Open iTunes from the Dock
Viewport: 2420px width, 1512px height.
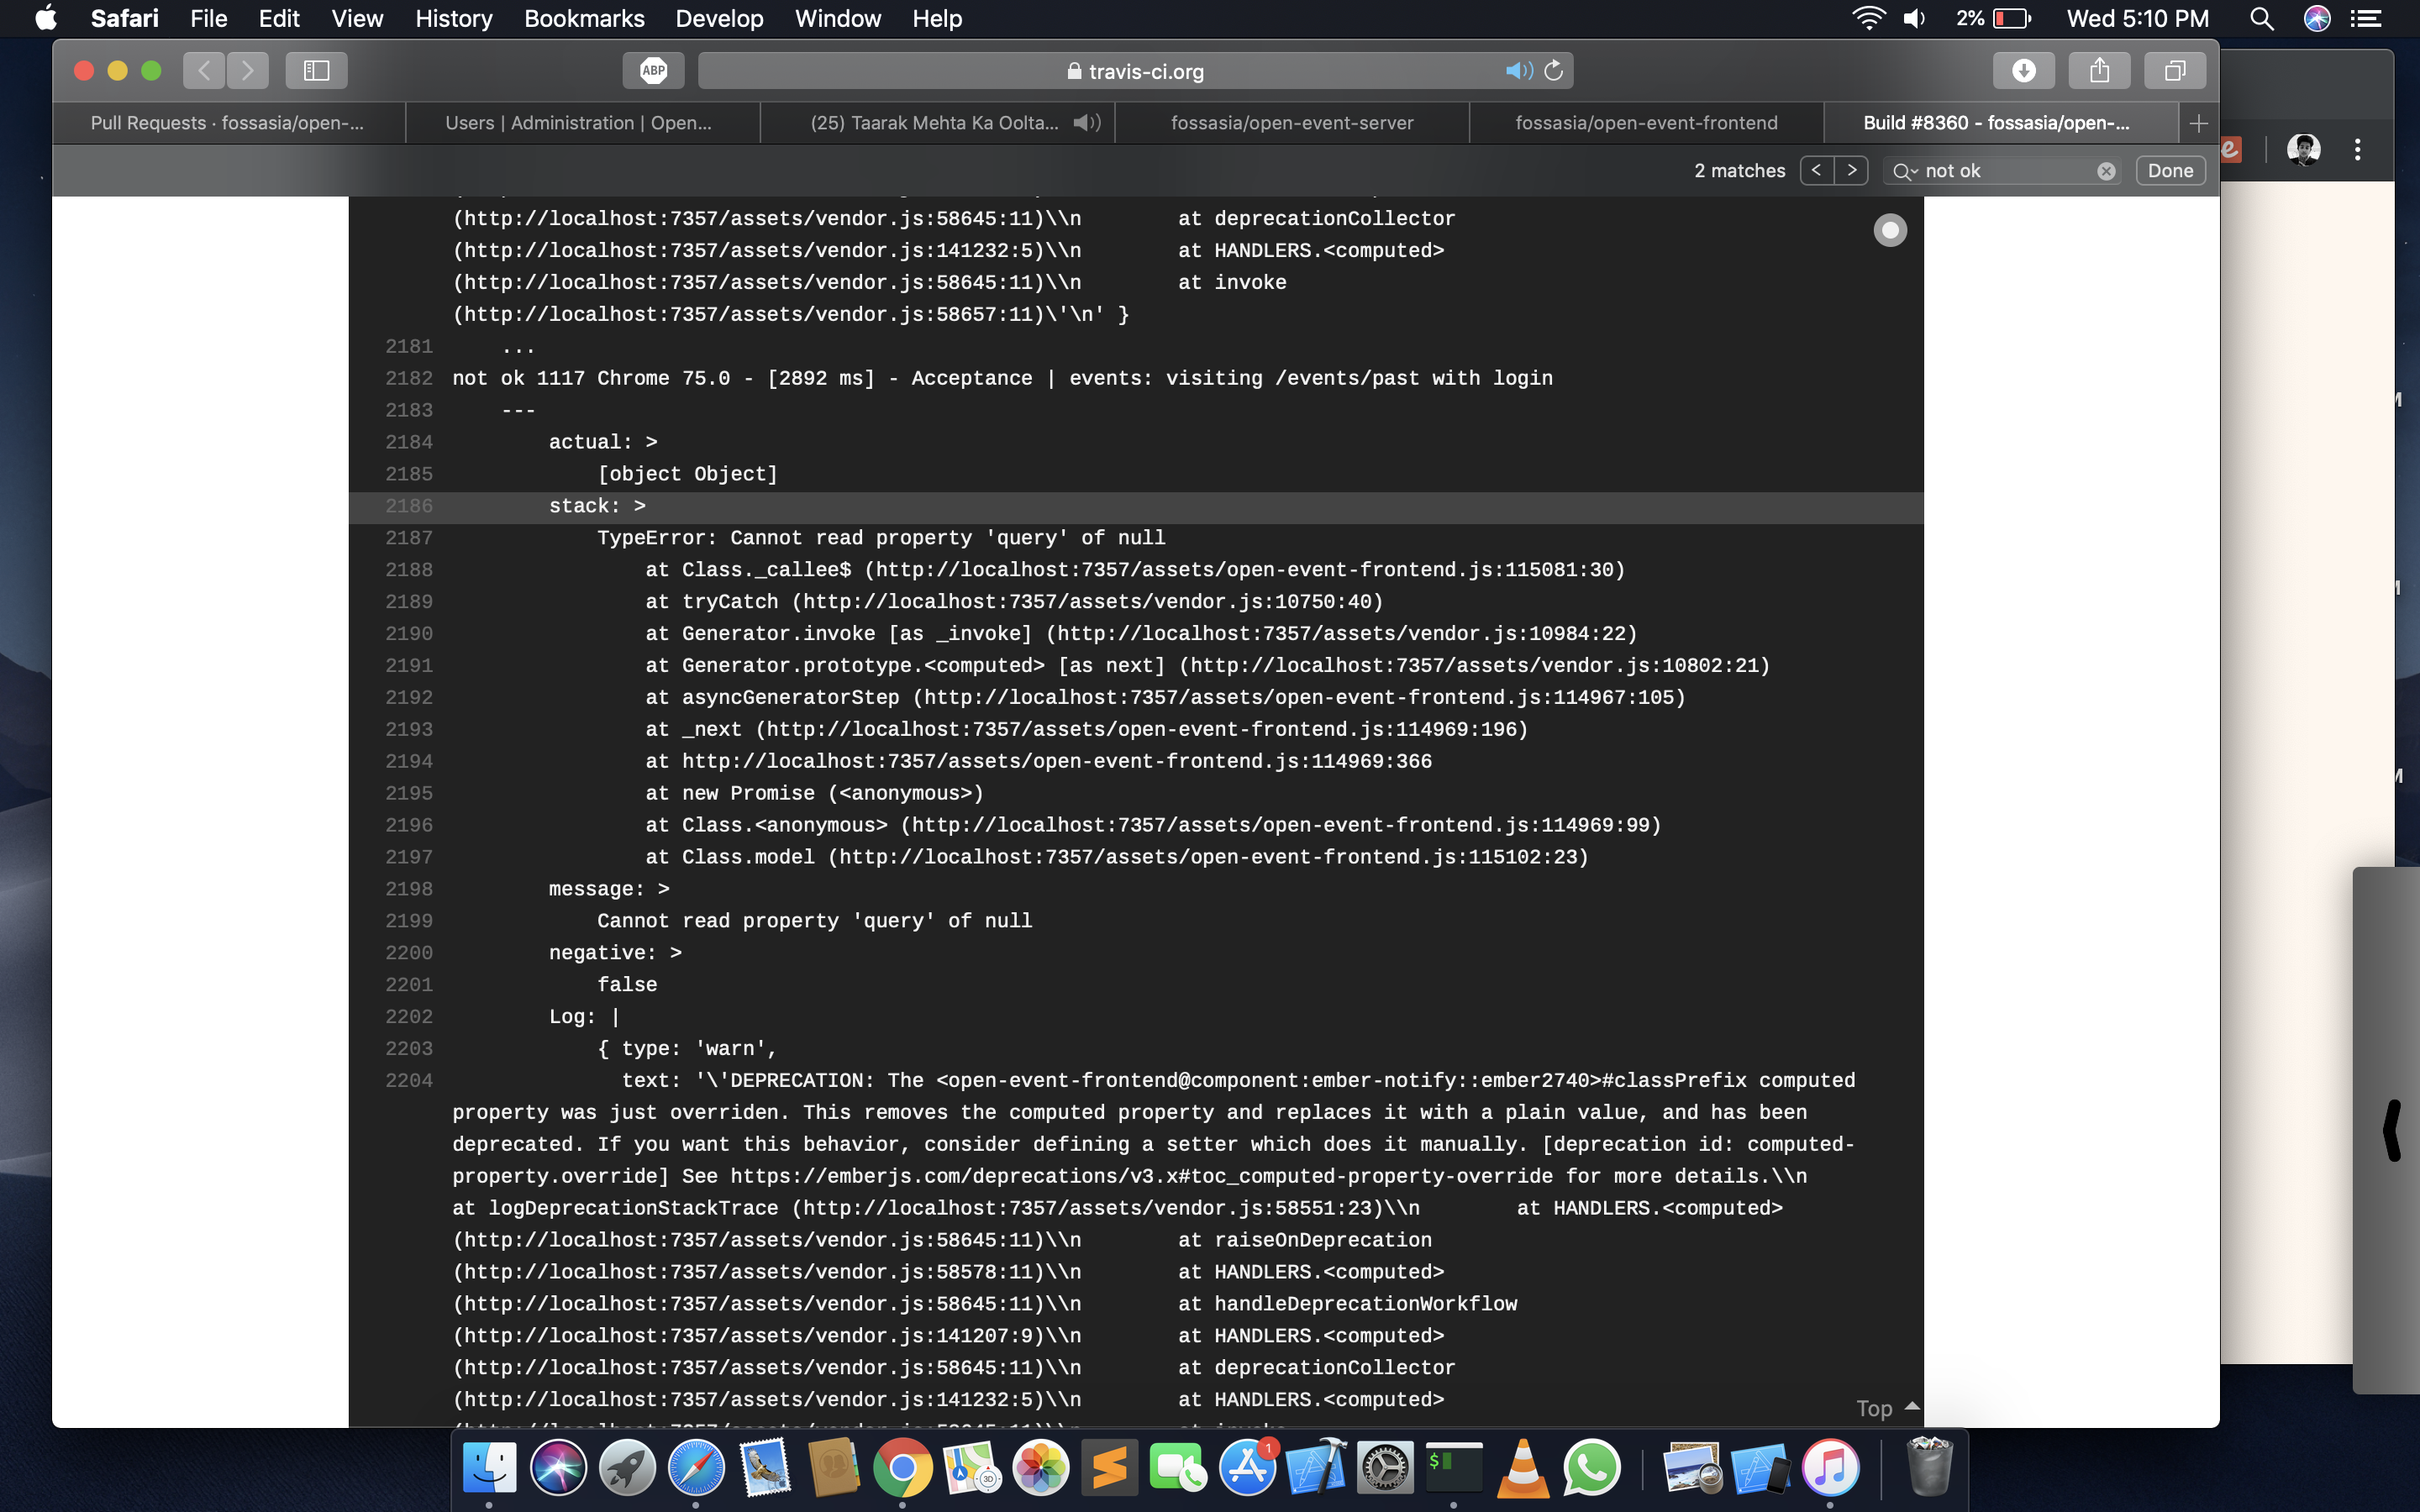tap(1830, 1467)
